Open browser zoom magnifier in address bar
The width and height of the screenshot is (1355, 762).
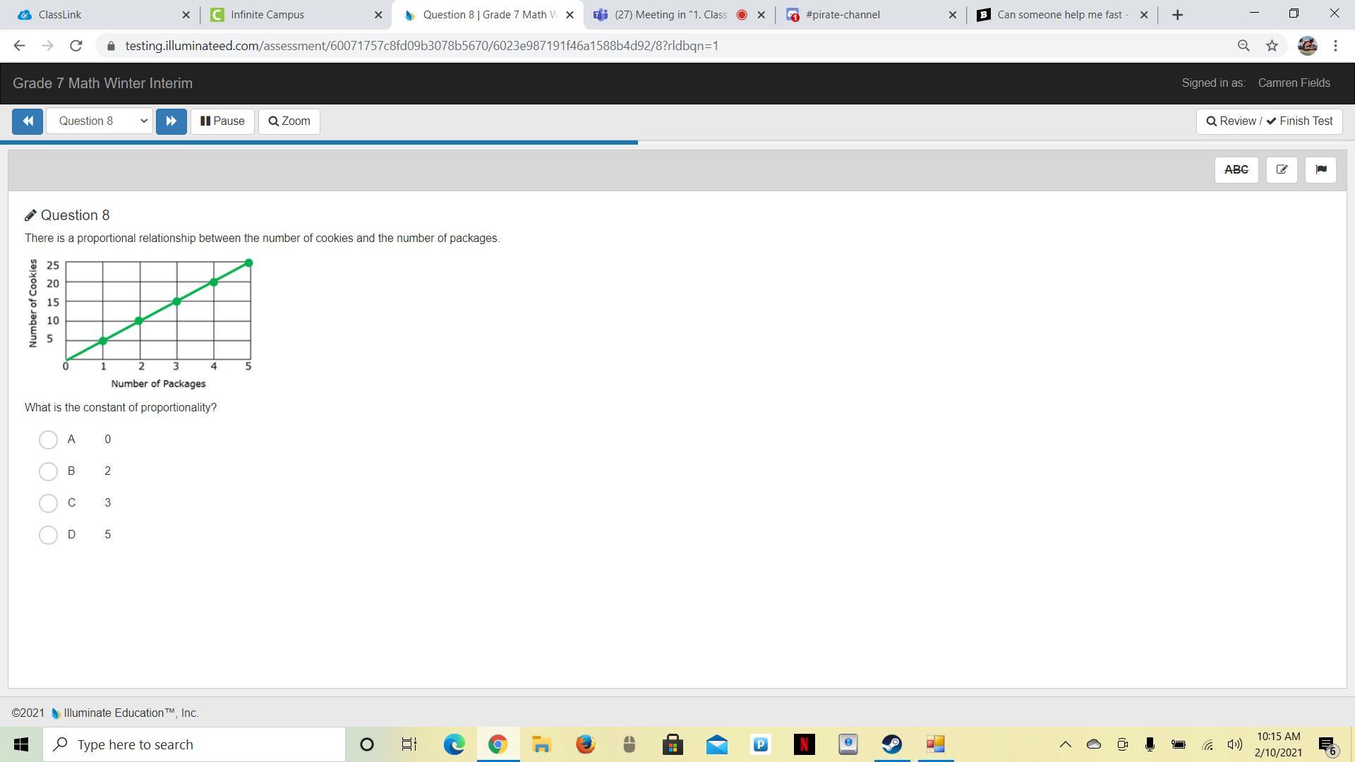point(1243,46)
